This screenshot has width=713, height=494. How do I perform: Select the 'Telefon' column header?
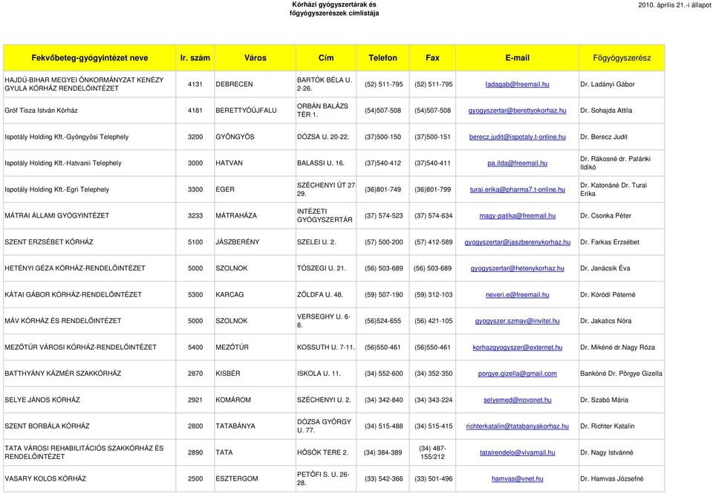click(383, 58)
